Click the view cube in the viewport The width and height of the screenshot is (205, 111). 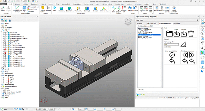pos(128,21)
